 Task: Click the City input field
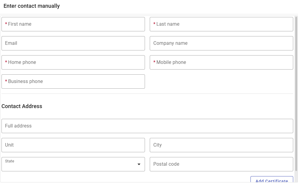221,145
